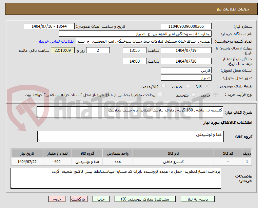This screenshot has height=208, width=258.
Task: Select the جزیی purchase type radio
Action: 215,95
